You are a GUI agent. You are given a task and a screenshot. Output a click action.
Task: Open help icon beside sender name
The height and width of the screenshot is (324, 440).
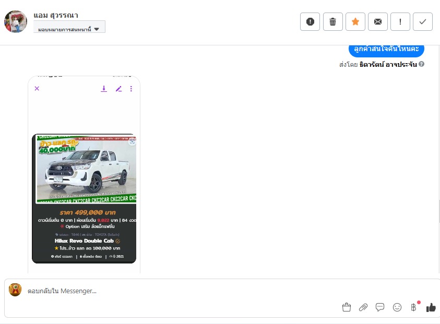click(421, 64)
